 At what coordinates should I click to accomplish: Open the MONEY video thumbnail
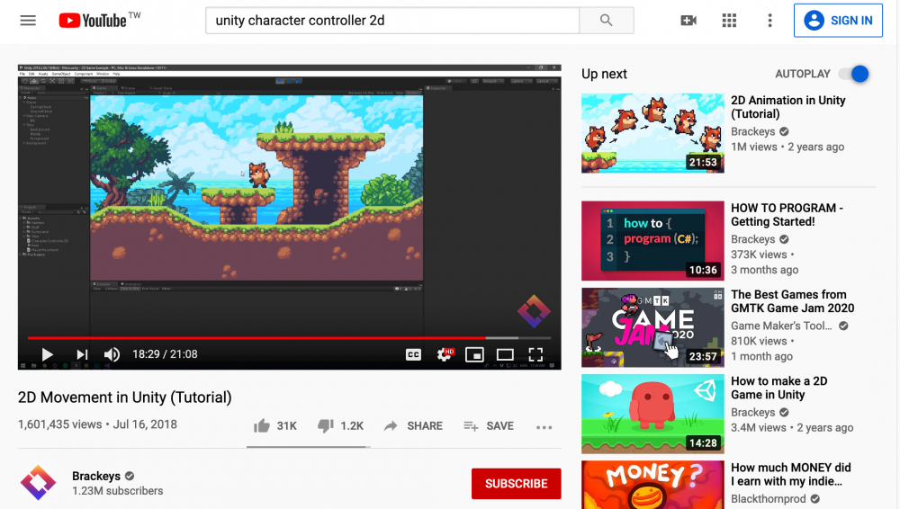652,485
